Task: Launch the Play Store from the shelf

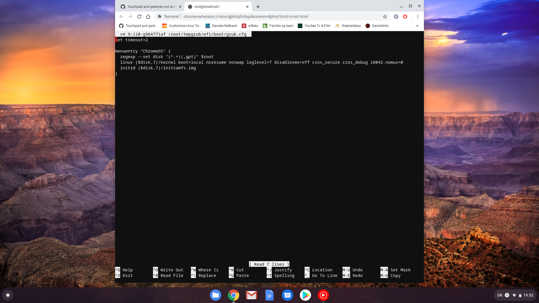Action: click(305, 295)
